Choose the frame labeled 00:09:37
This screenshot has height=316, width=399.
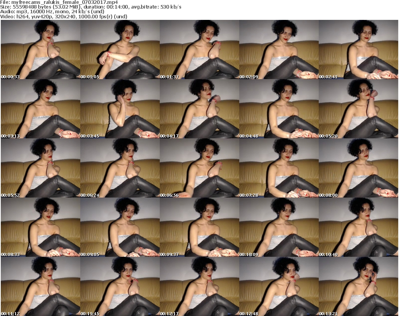[x=199, y=227]
